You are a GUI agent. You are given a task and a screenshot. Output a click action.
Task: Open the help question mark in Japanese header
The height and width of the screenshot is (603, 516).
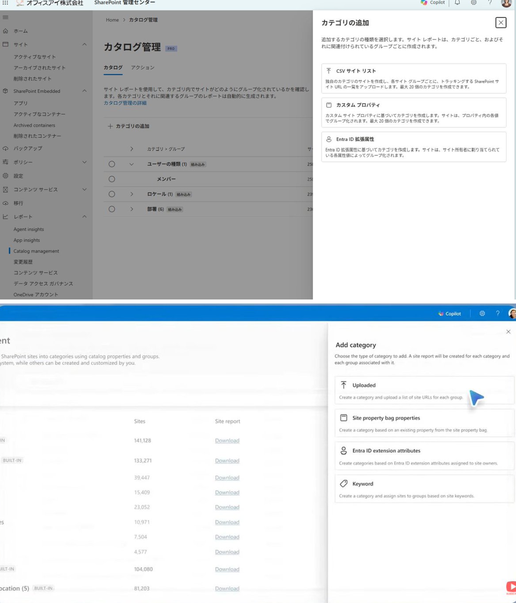[489, 3]
